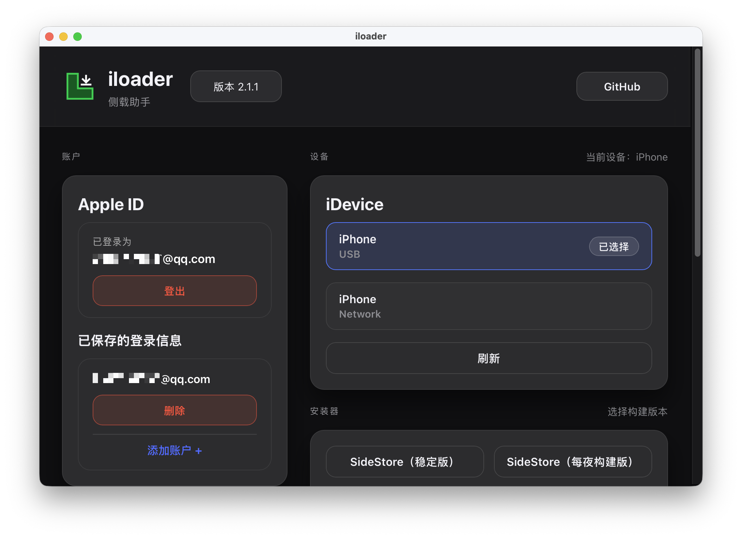Screen dimensions: 742x538
Task: Install SideStore（稳定版）stable build
Action: coord(404,462)
